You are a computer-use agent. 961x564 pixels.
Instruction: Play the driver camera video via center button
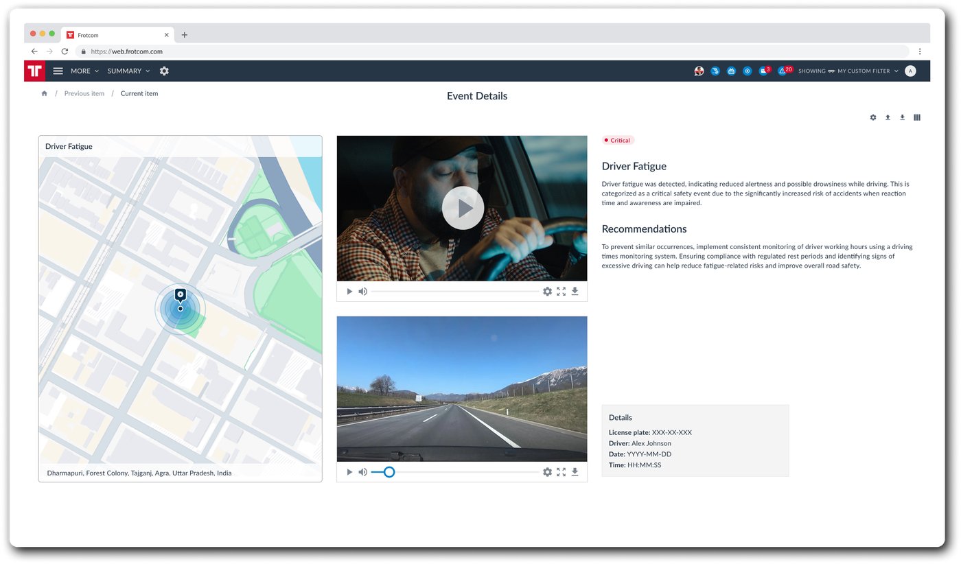pyautogui.click(x=463, y=208)
